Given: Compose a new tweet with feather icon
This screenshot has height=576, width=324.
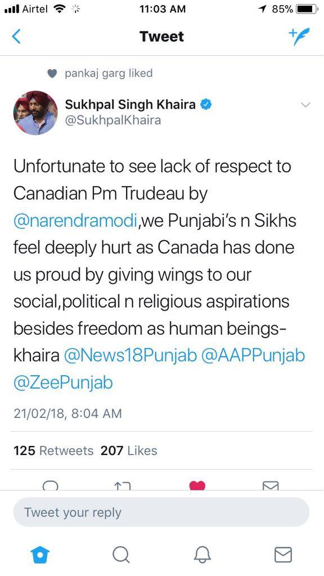Looking at the screenshot, I should (x=299, y=37).
